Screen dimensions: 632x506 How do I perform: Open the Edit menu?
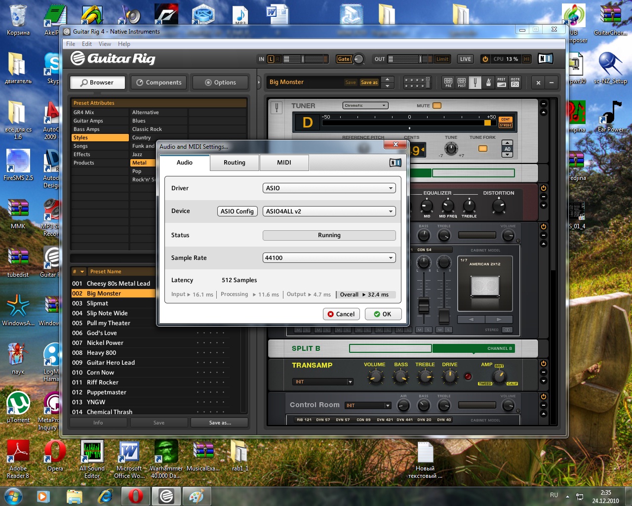(87, 44)
